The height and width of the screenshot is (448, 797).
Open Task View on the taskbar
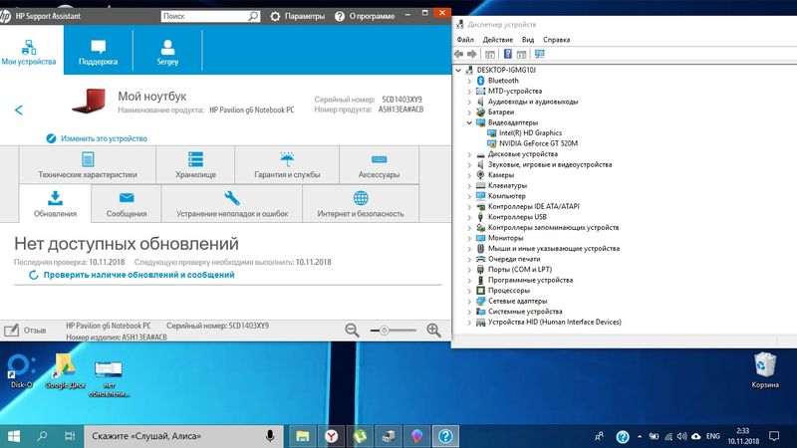pyautogui.click(x=70, y=436)
